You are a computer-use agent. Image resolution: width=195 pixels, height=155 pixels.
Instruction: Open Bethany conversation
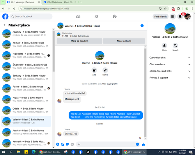click(x=26, y=77)
